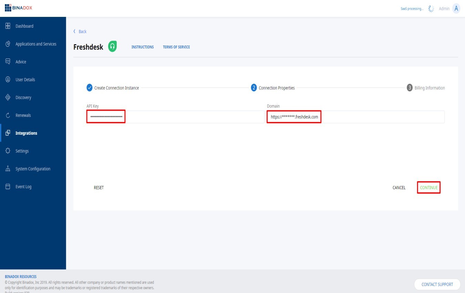The image size is (465, 293).
Task: Open the INSTRUCTIONS link
Action: [x=143, y=47]
